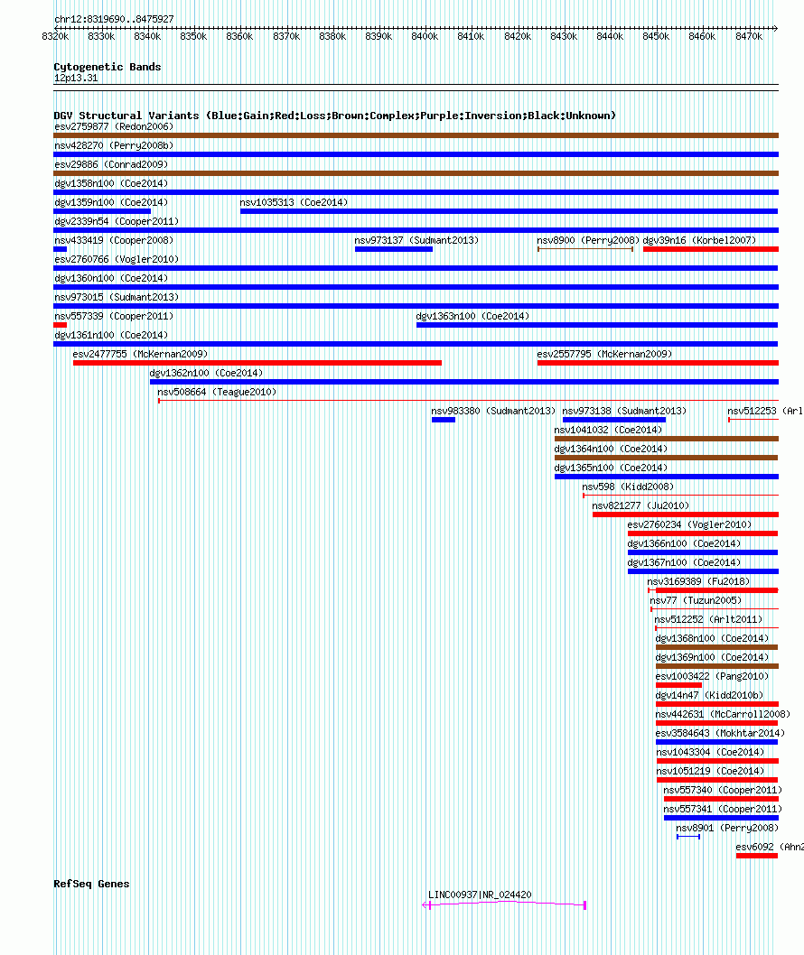804x955 pixels.
Task: Click the 8400k ruler tick label
Action: pos(425,36)
